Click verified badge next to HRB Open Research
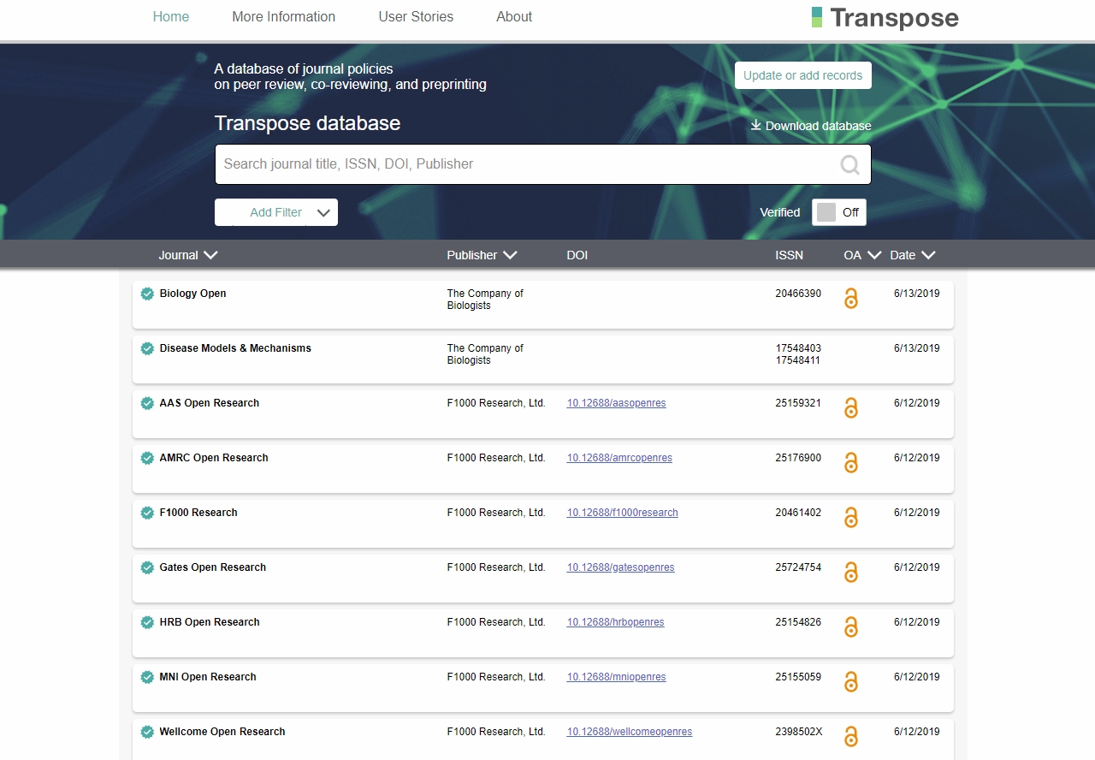Viewport: 1095px width, 760px height. pos(147,622)
